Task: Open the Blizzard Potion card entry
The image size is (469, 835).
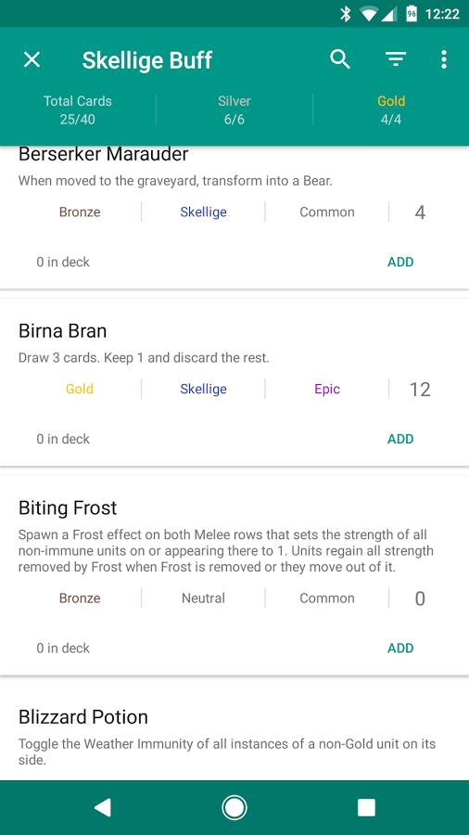Action: [82, 717]
